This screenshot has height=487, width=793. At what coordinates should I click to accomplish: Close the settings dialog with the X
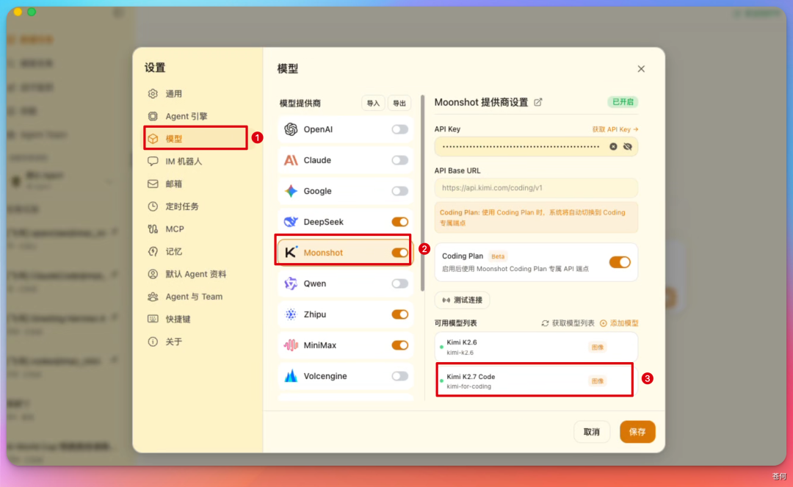coord(641,69)
